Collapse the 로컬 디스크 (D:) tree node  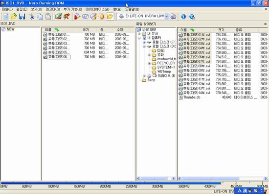[x=144, y=47]
